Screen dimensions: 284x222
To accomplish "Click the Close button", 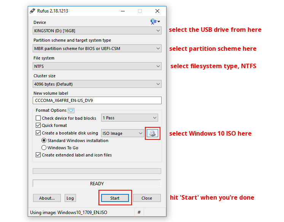I will (x=147, y=198).
